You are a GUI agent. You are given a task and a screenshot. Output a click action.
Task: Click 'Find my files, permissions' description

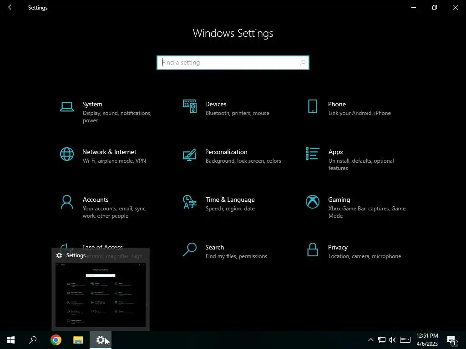236,256
